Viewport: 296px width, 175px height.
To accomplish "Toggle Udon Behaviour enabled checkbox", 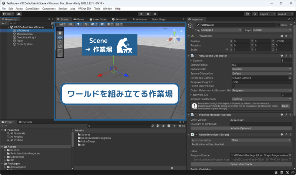I will tap(196, 134).
